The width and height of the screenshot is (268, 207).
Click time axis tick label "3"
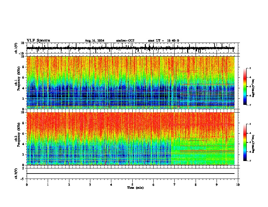pos(90,185)
